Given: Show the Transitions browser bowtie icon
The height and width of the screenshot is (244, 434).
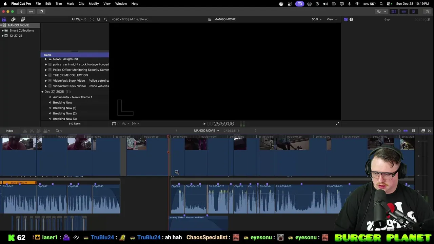Looking at the screenshot, I should click(x=430, y=131).
